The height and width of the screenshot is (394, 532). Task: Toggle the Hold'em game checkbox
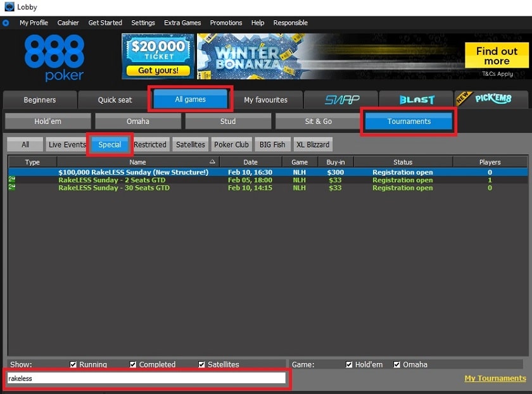[x=349, y=364]
